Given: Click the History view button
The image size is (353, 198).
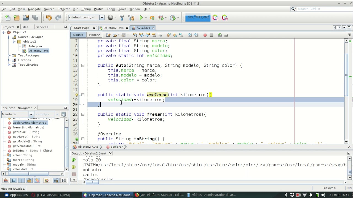Looking at the screenshot, I should [94, 35].
